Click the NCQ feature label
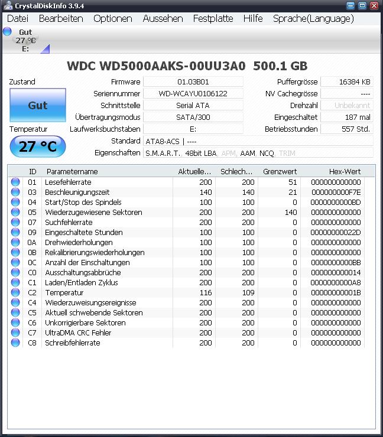 267,154
